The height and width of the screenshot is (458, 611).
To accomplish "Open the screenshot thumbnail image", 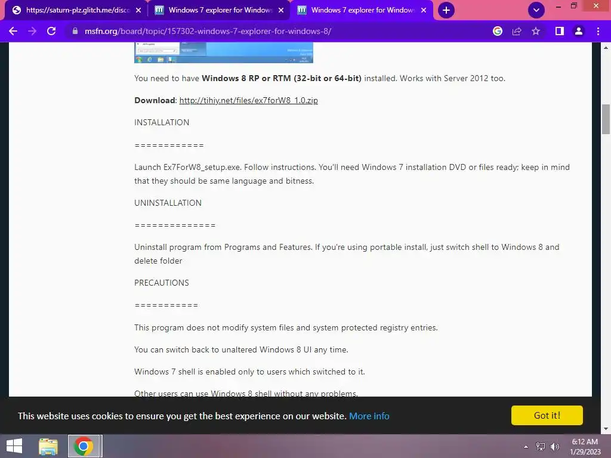I will tap(224, 52).
